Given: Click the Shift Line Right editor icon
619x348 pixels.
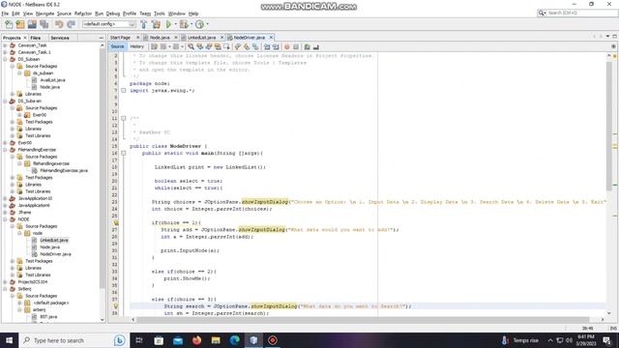Looking at the screenshot, I should click(x=276, y=46).
